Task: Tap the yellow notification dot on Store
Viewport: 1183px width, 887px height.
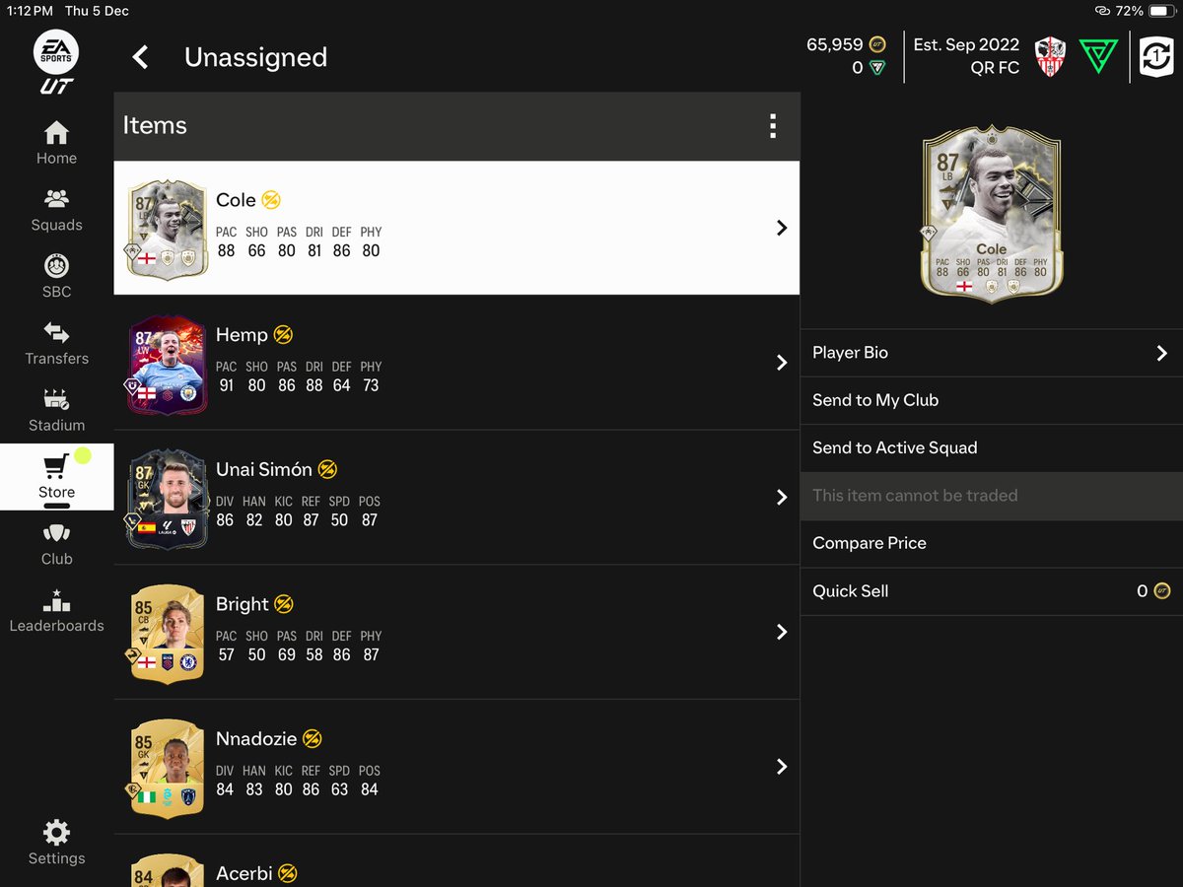Action: pos(83,455)
